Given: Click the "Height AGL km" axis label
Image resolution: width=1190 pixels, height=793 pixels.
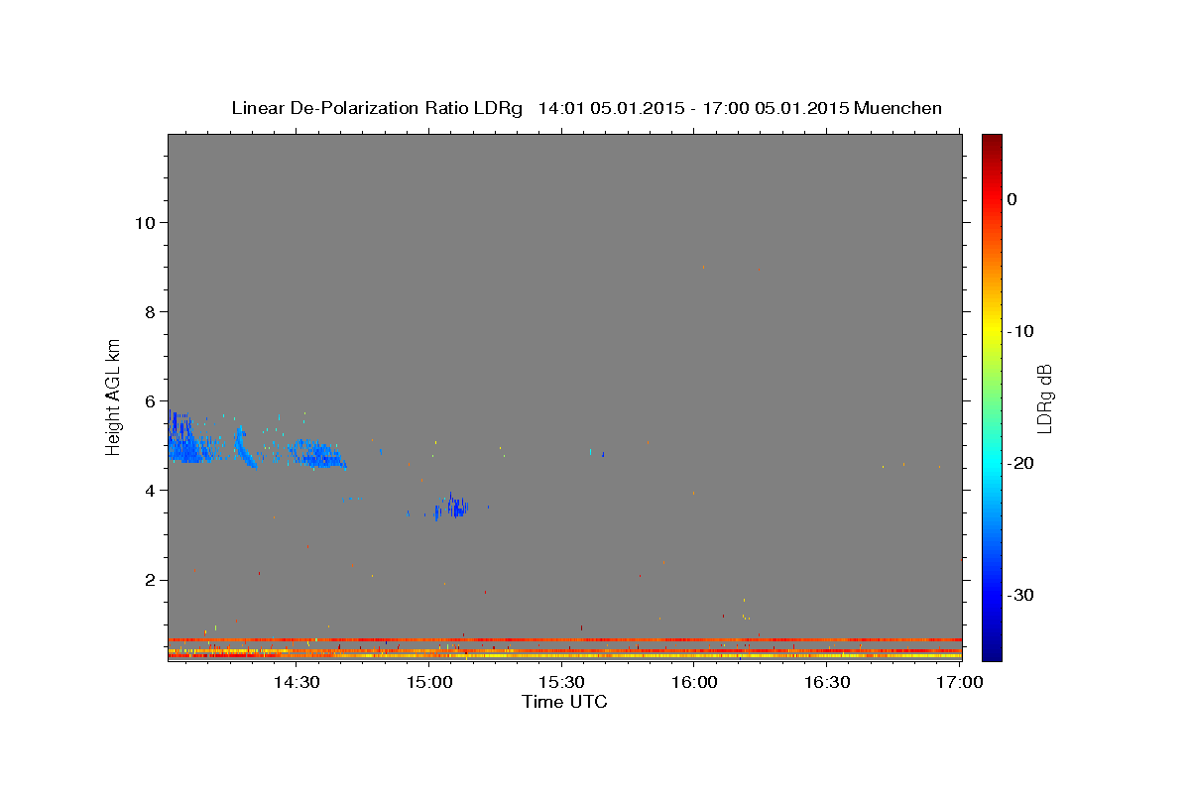Looking at the screenshot, I should point(114,396).
